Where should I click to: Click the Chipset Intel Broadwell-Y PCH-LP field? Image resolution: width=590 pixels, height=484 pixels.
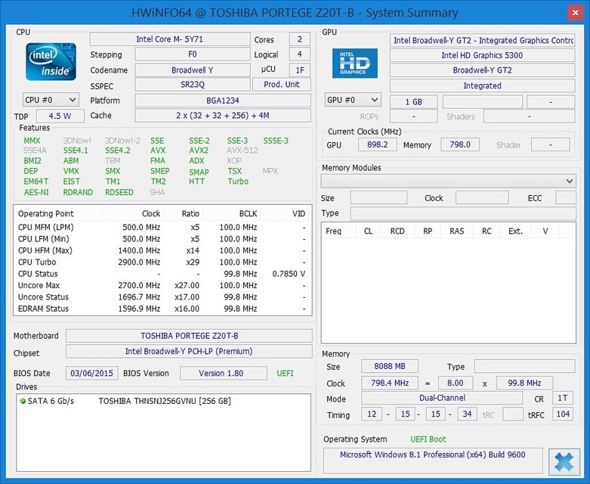click(x=188, y=352)
